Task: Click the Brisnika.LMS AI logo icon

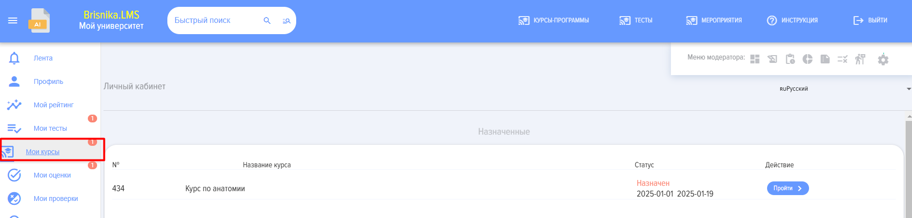Action: point(39,21)
